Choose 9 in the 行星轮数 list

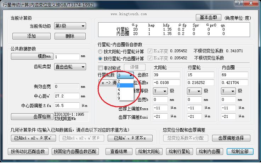[x=125, y=98]
